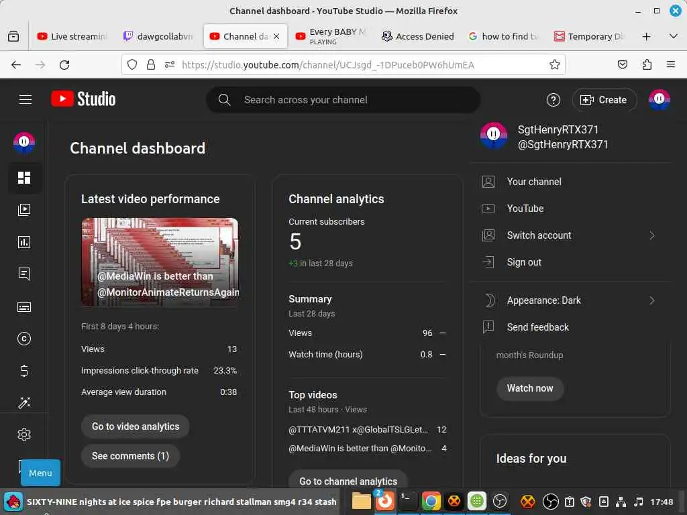687x515 pixels.
Task: Open the Firefox extensions puzzle icon
Action: (647, 65)
